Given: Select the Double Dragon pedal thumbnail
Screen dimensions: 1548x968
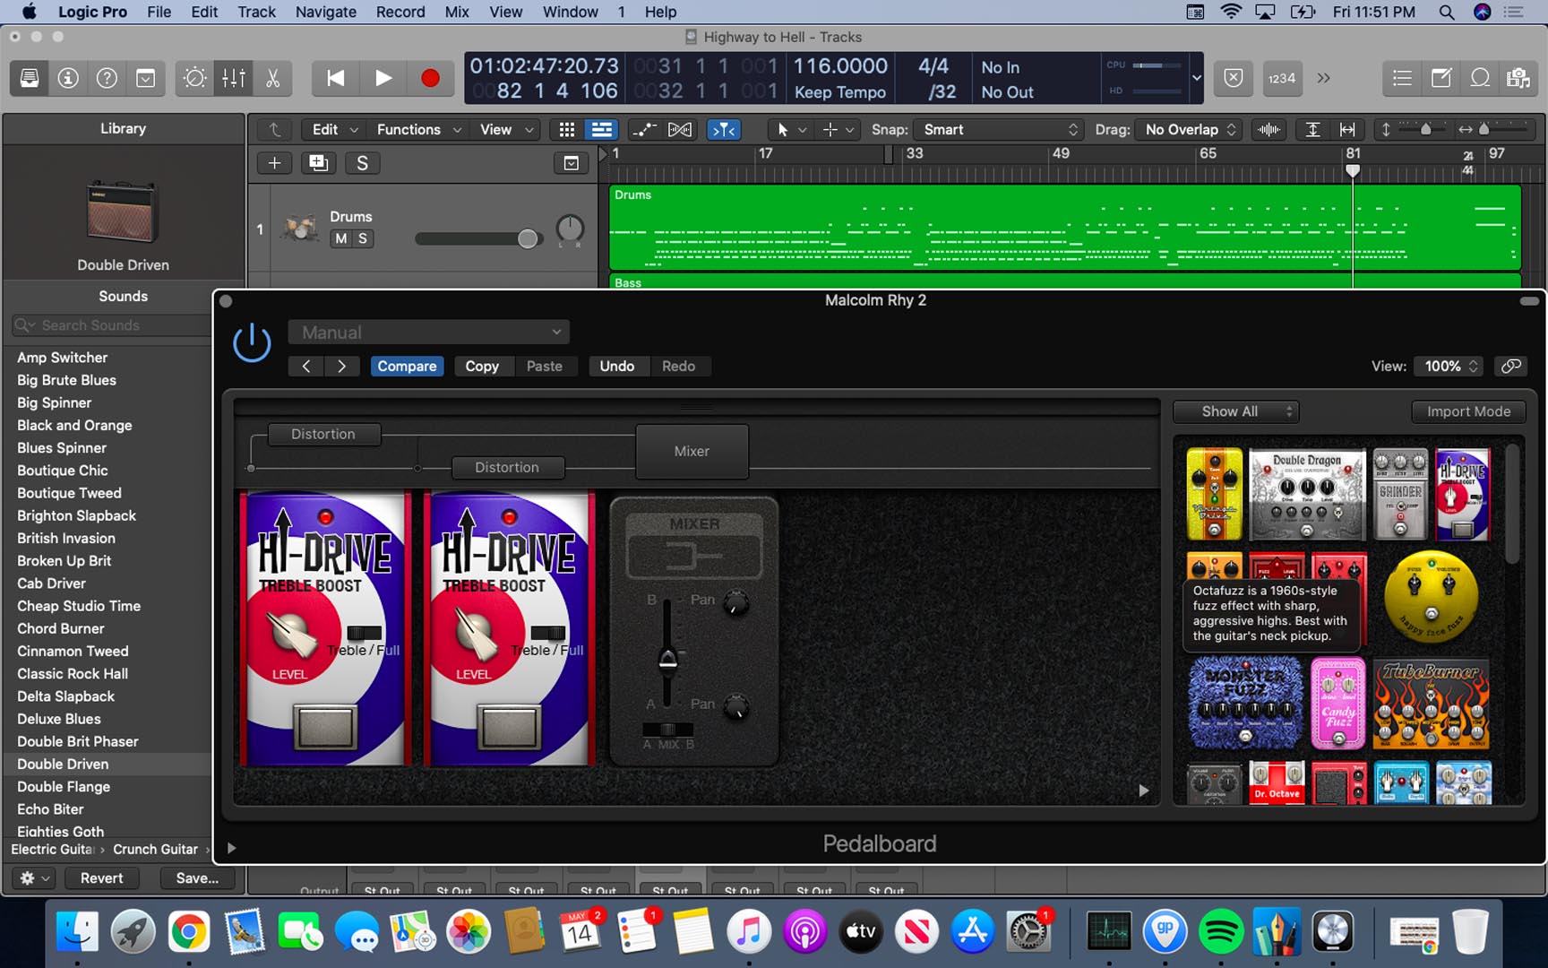Looking at the screenshot, I should click(1307, 494).
